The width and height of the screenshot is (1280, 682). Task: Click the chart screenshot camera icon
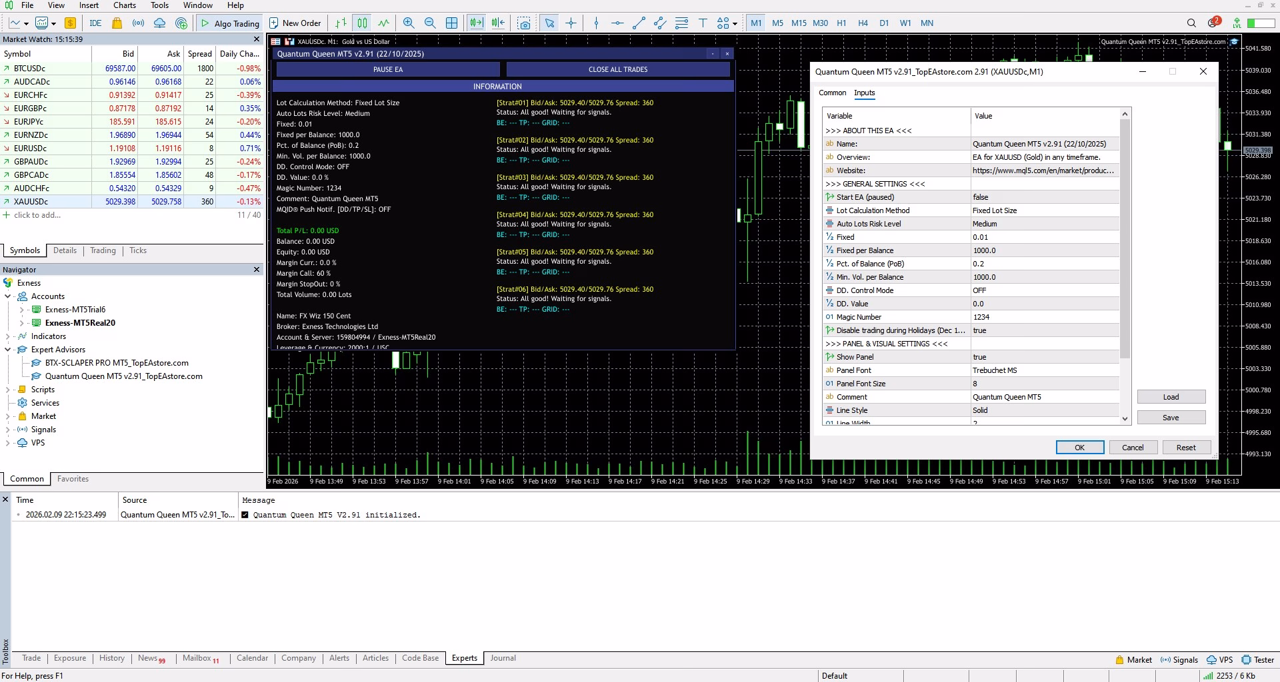pyautogui.click(x=525, y=23)
